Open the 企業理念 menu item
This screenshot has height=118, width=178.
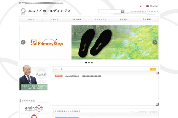pos(124,19)
